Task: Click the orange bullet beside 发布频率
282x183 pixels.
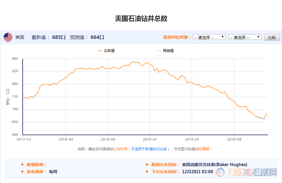Action: coord(22,172)
